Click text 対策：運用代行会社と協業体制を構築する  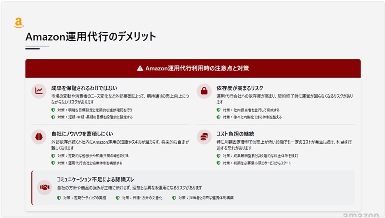click(90, 163)
